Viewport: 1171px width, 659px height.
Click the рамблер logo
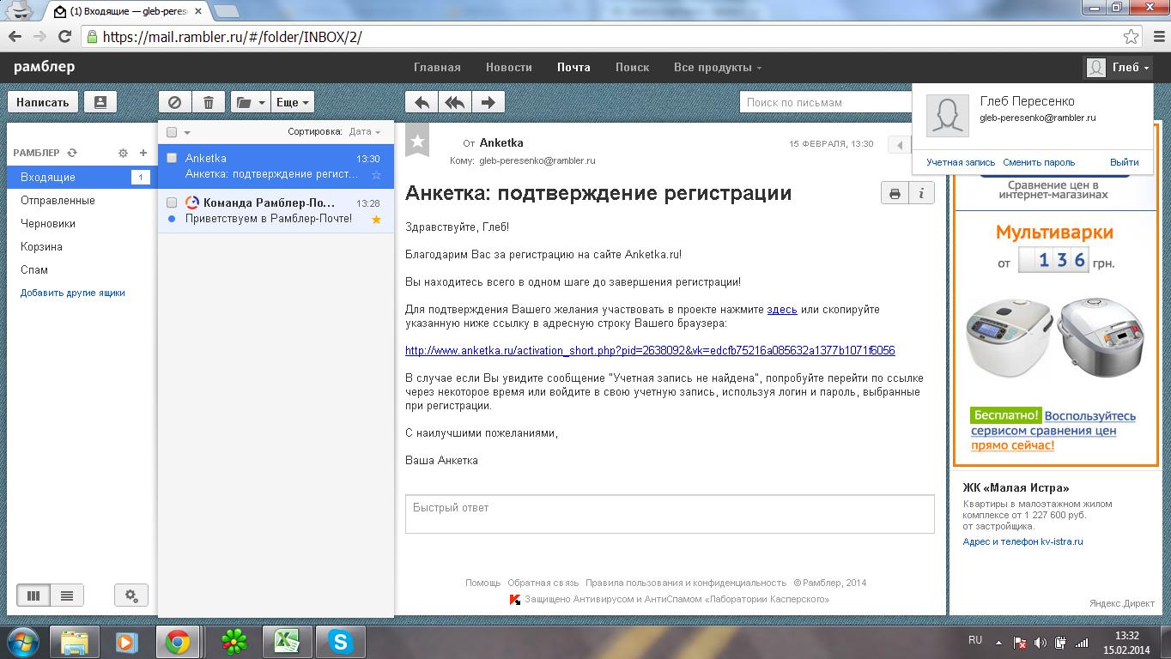click(x=45, y=67)
